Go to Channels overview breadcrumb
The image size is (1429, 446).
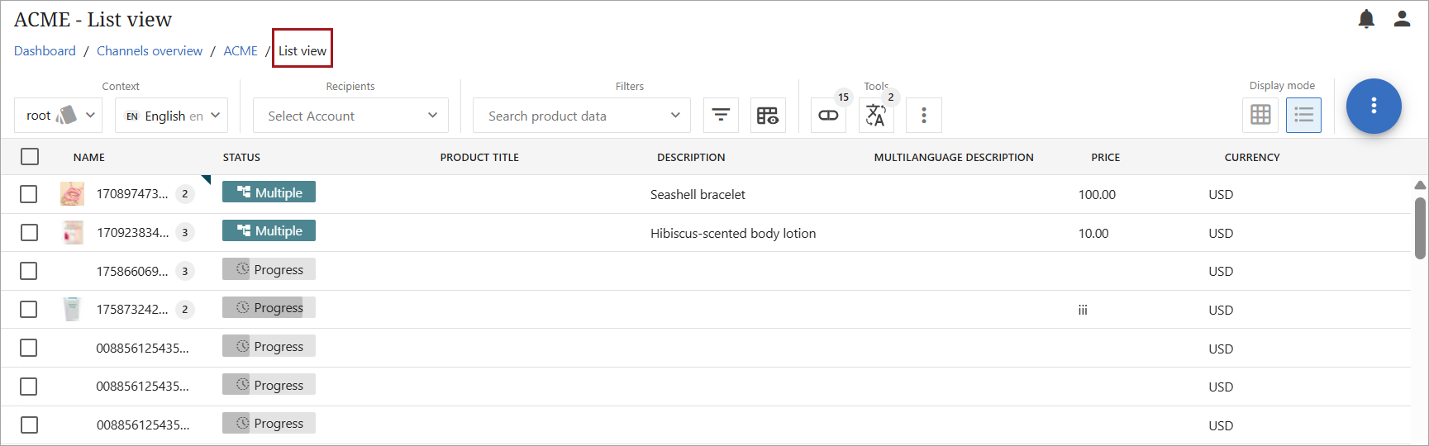pos(150,51)
